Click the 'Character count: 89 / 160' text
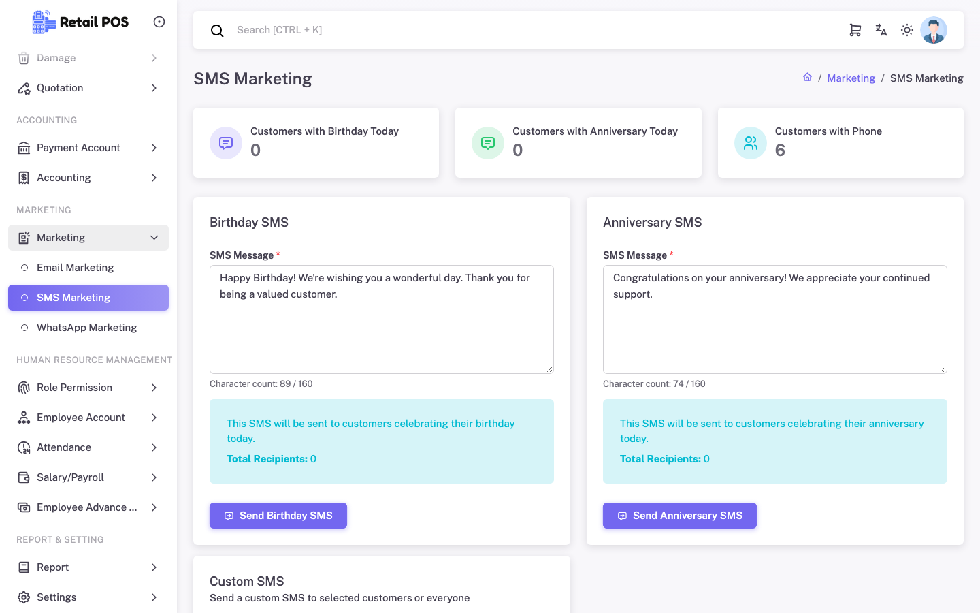This screenshot has width=980, height=613. (261, 384)
